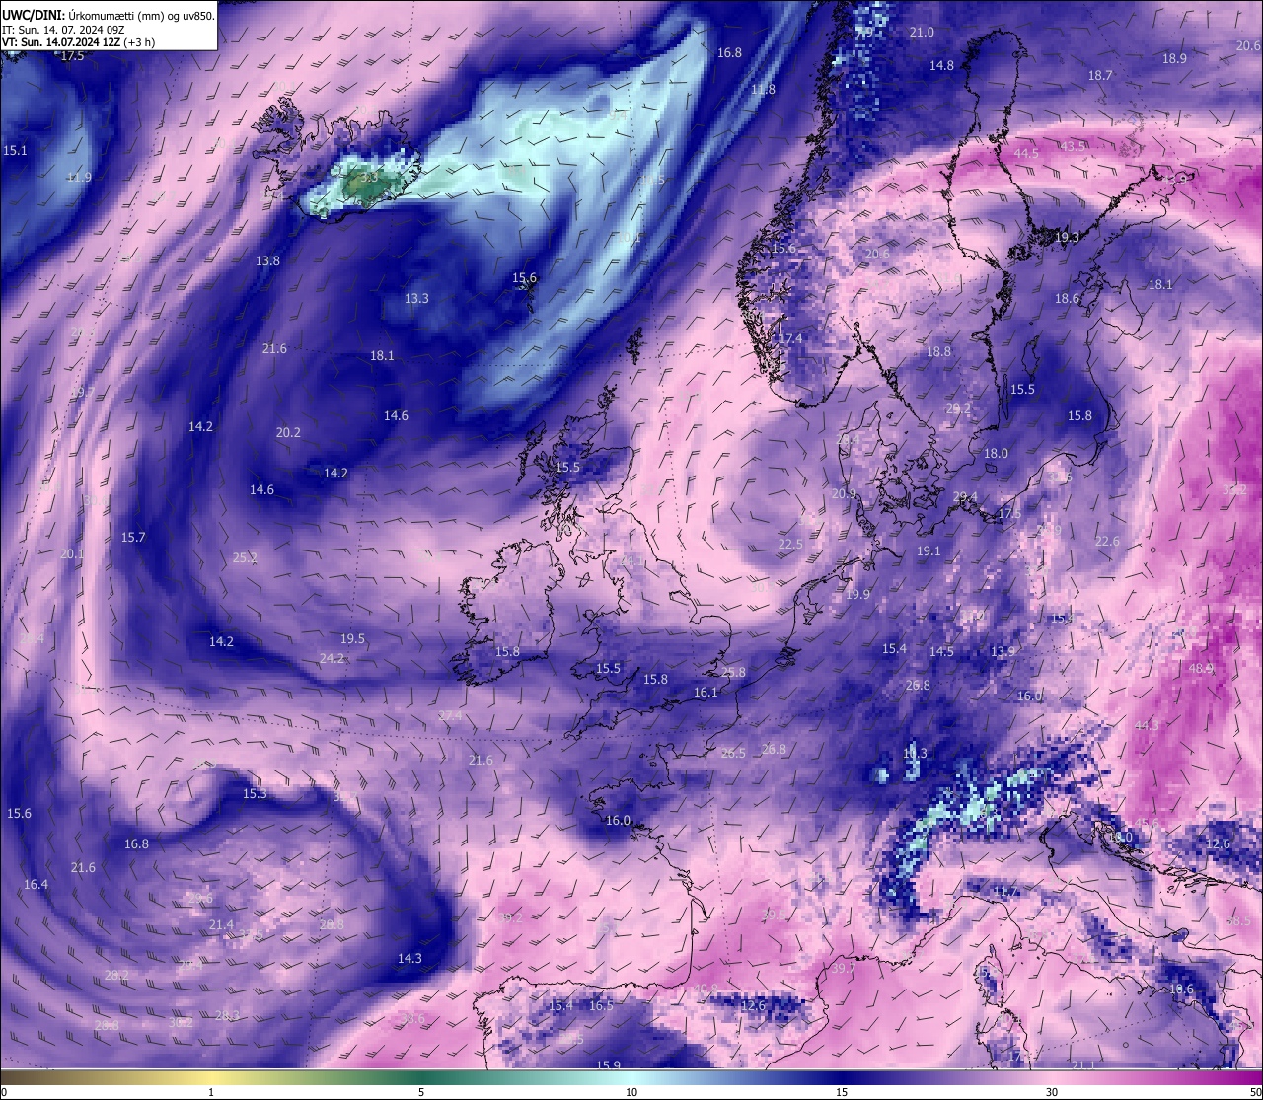Click the 14.3 value in the Bay of Biscay
The width and height of the screenshot is (1263, 1100).
409,959
